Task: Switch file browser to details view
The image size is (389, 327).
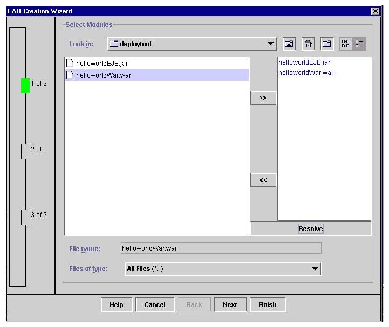Action: coord(359,44)
